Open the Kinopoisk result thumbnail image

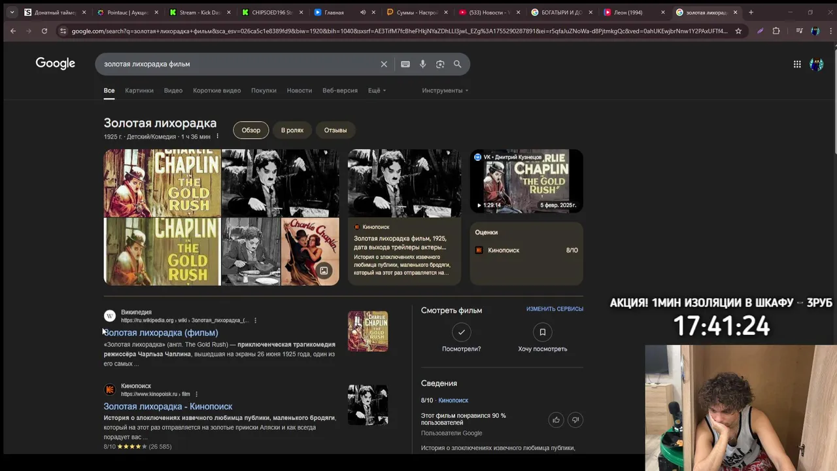(x=367, y=405)
